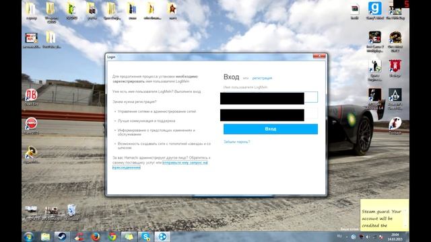
Task: Open the desktop folder with green icon
Action: (71, 11)
